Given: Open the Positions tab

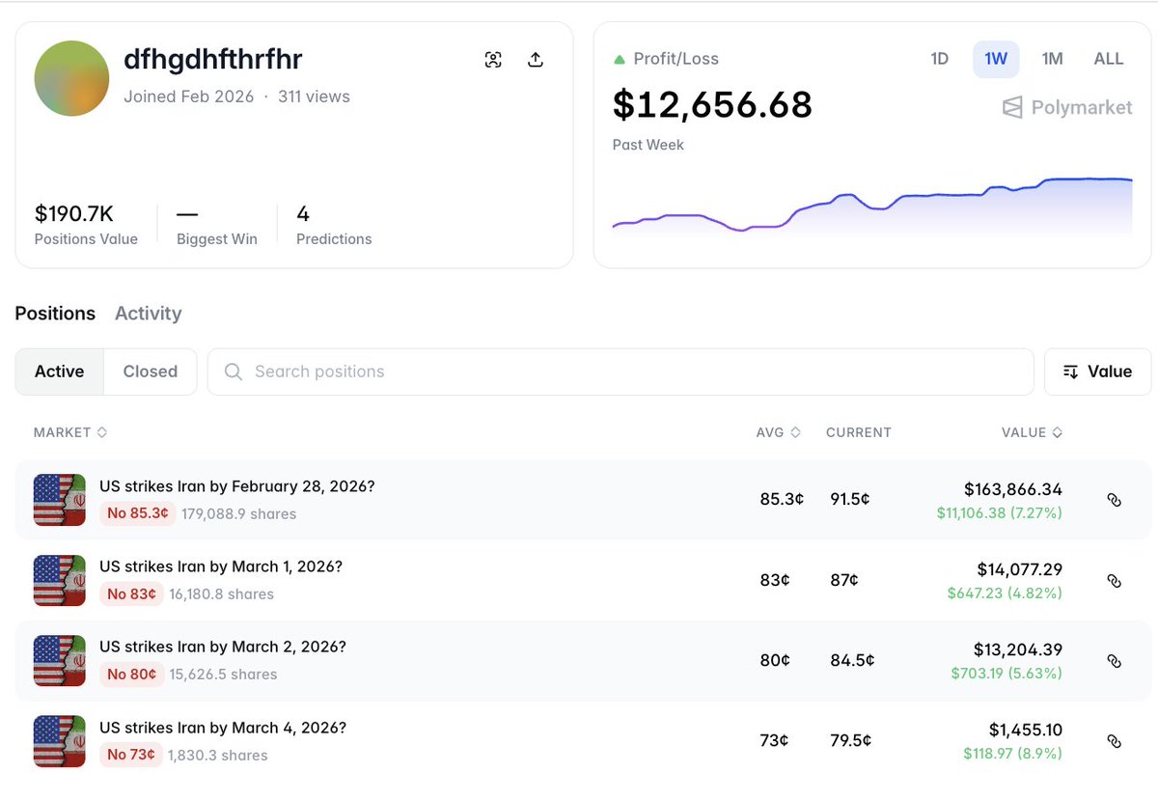Looking at the screenshot, I should point(55,314).
